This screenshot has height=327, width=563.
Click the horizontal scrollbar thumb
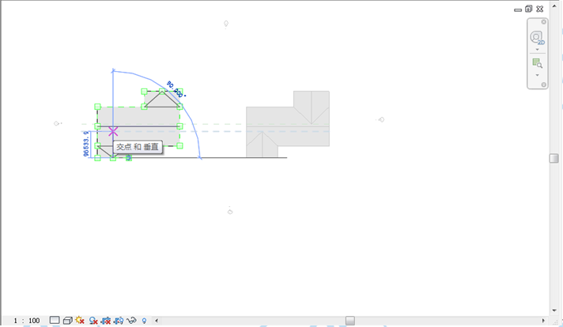click(x=350, y=321)
